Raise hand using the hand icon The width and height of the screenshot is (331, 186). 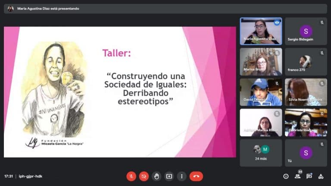(156, 176)
